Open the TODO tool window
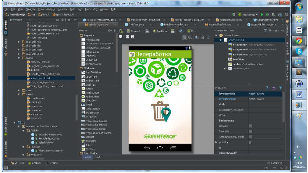The image size is (308, 173). (17, 163)
